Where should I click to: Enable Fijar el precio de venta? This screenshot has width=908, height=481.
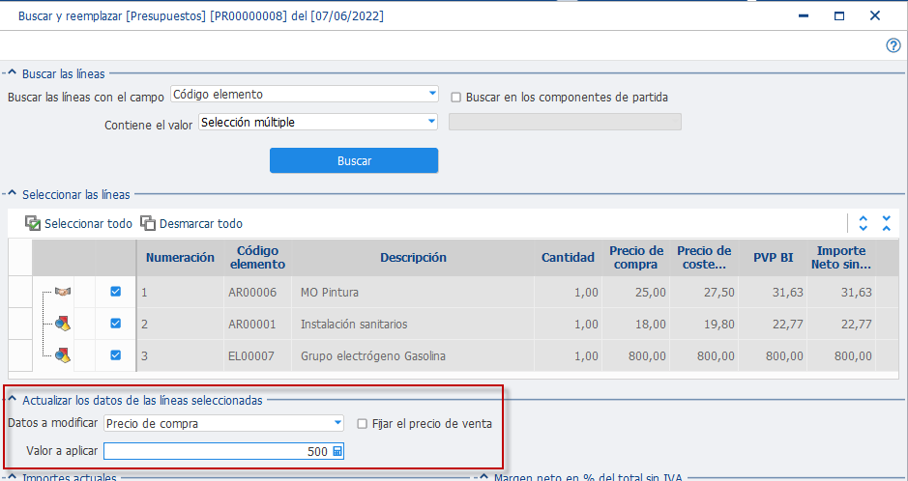tap(362, 424)
